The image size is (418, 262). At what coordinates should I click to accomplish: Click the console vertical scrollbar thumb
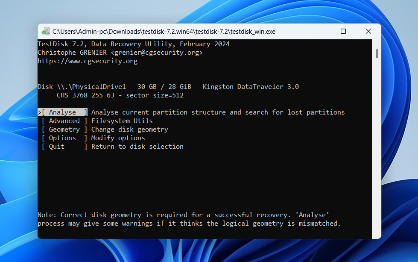click(377, 53)
